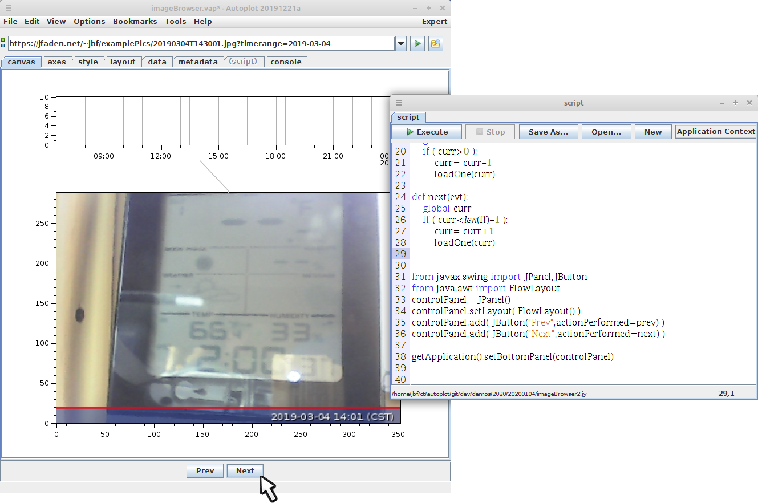Click the Next button
The width and height of the screenshot is (758, 503).
245,470
